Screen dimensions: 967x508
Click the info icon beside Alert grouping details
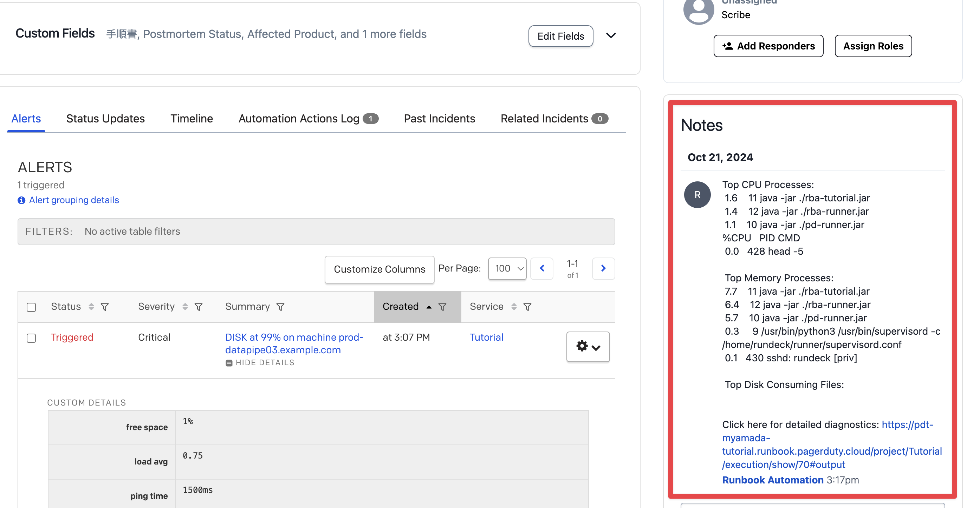click(21, 200)
